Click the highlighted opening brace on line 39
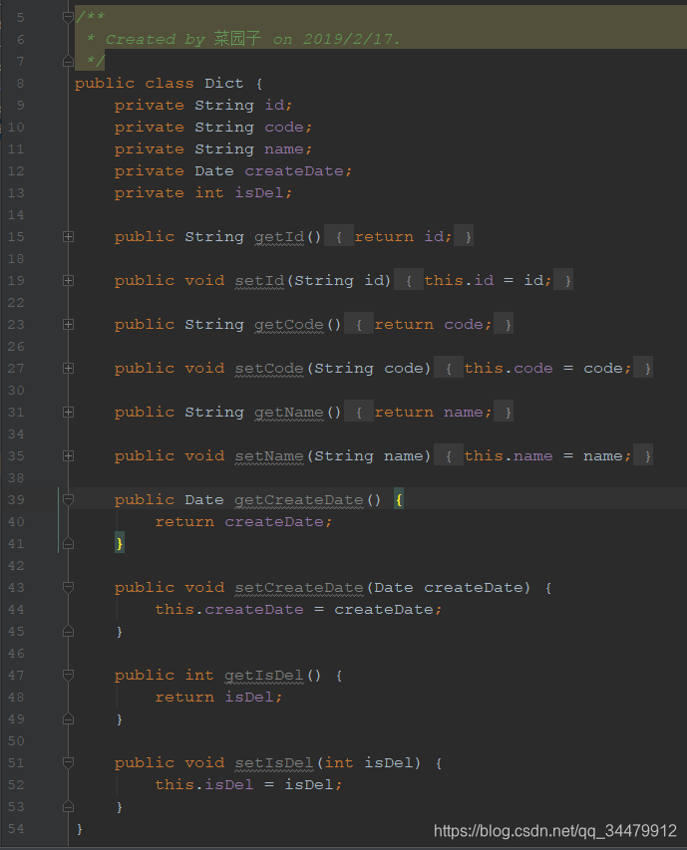This screenshot has width=687, height=850. pyautogui.click(x=399, y=500)
